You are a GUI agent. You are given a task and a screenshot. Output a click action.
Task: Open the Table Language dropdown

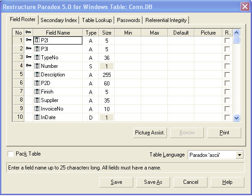[239, 155]
